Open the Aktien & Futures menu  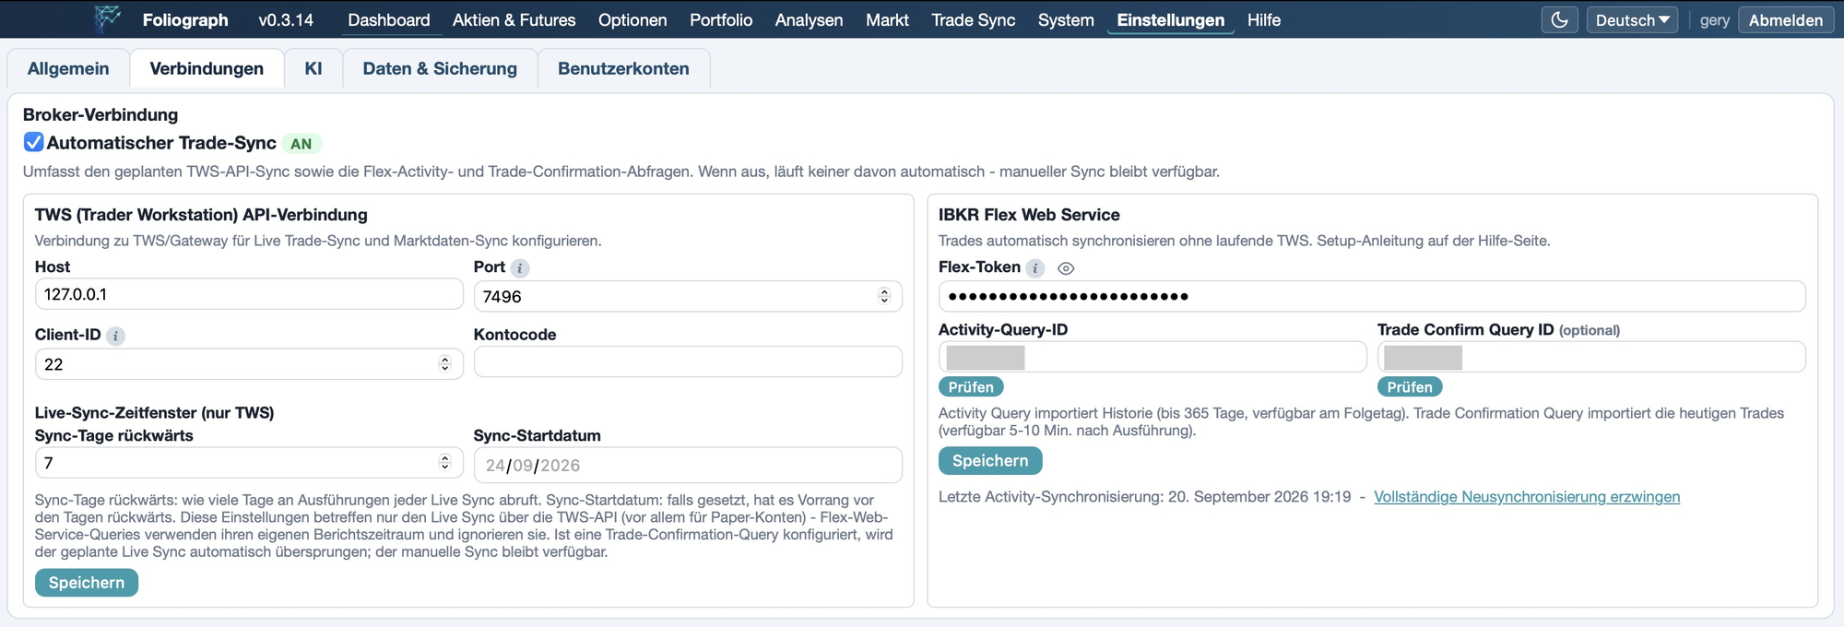(514, 19)
